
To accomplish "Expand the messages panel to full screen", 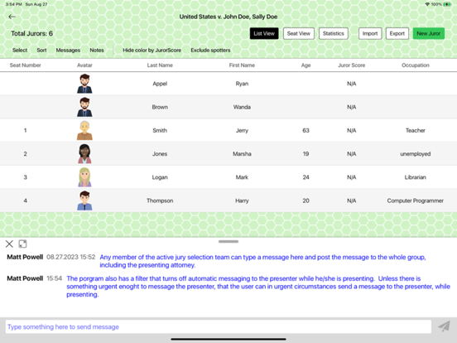I will click(x=22, y=244).
